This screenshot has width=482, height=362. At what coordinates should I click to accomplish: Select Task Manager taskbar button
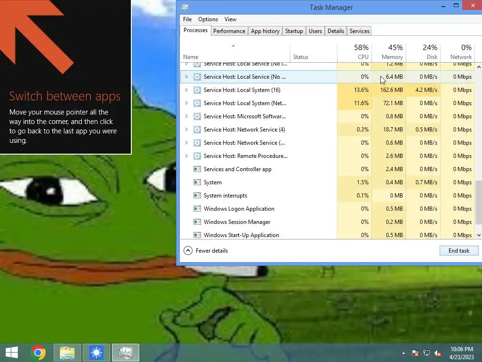click(x=126, y=353)
